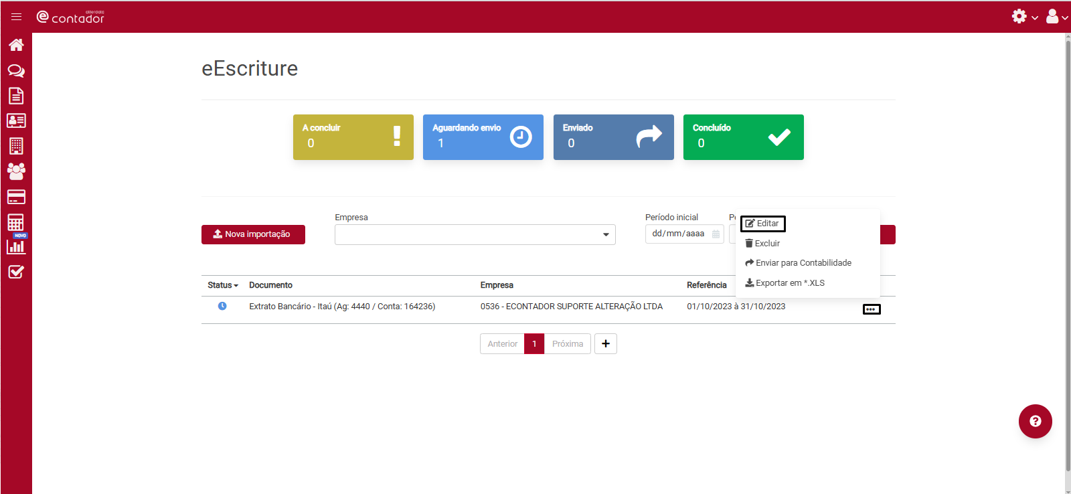Choose Enviar para Contabilidade menu option
Image resolution: width=1071 pixels, height=494 pixels.
click(x=798, y=263)
